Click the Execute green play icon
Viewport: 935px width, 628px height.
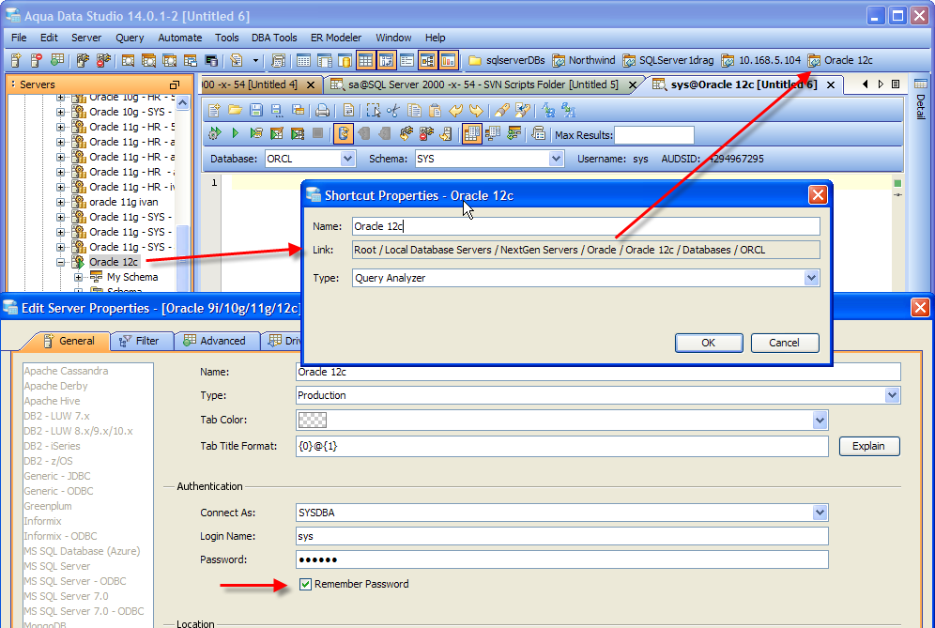coord(236,133)
